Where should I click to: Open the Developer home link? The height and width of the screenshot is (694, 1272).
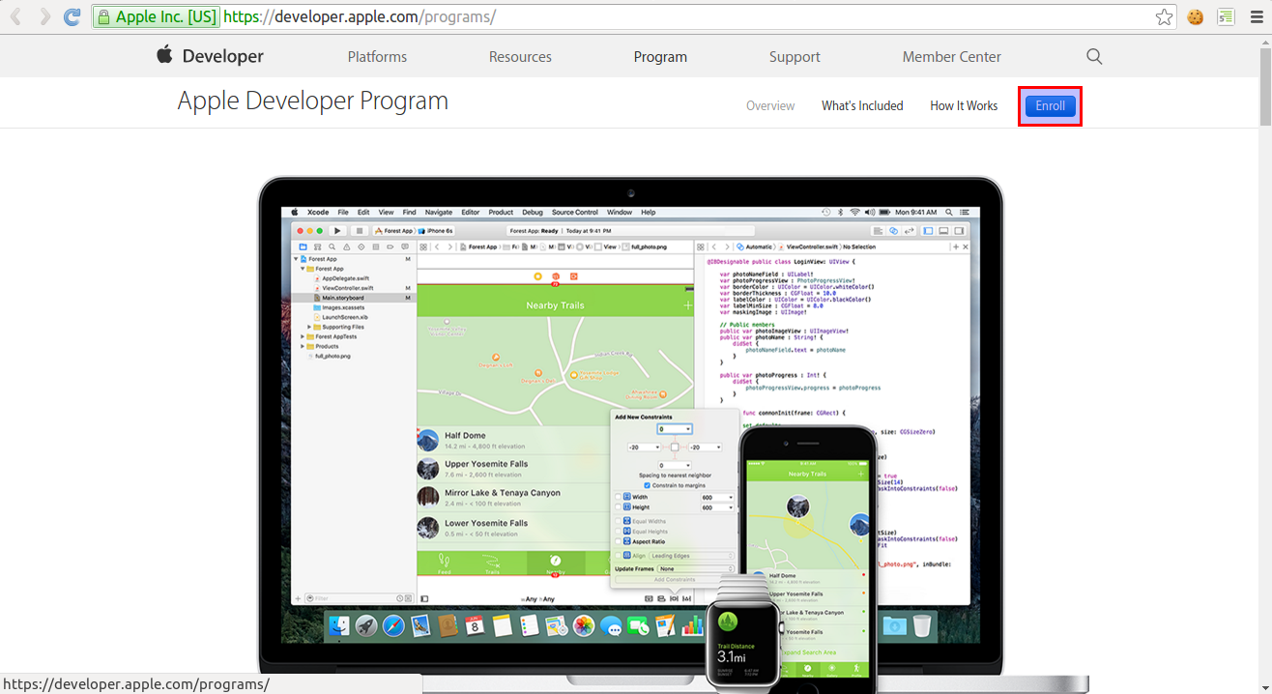tap(222, 57)
